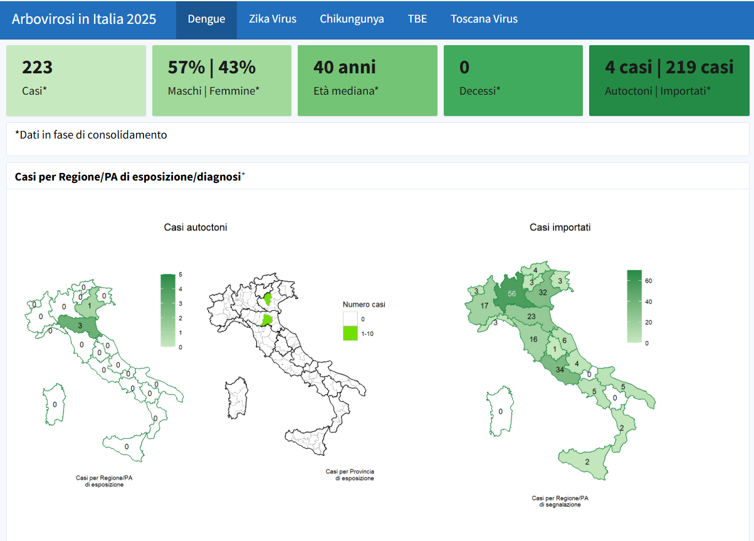This screenshot has height=541, width=754.
Task: Click the region showing 23 imported cases
Action: pyautogui.click(x=531, y=317)
